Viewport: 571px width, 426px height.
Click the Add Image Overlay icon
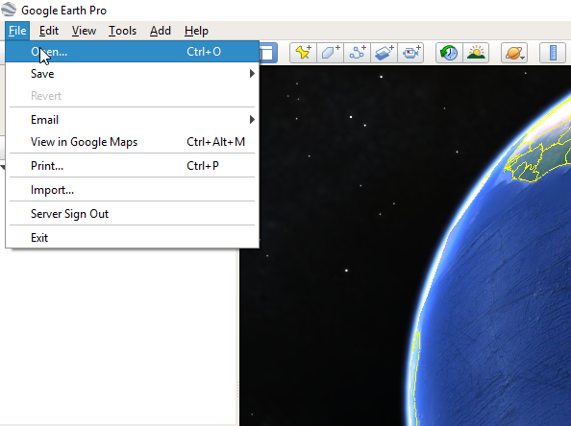[385, 53]
